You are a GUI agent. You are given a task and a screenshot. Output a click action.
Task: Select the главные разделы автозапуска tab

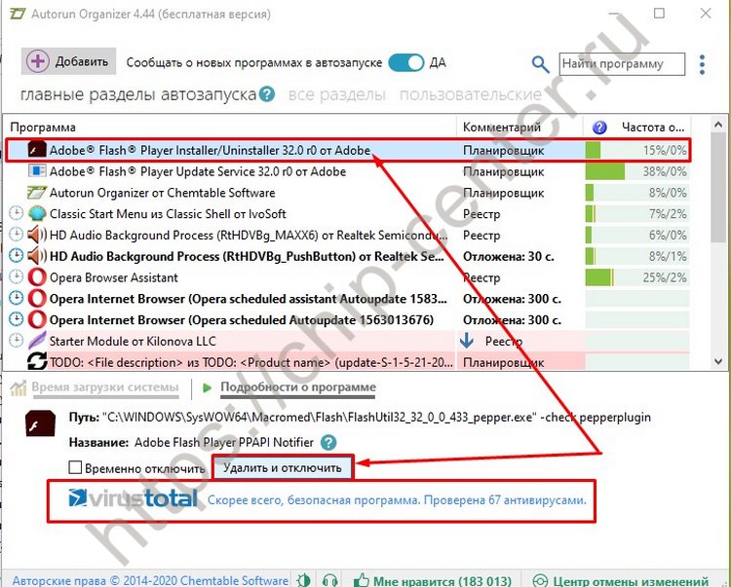138,94
